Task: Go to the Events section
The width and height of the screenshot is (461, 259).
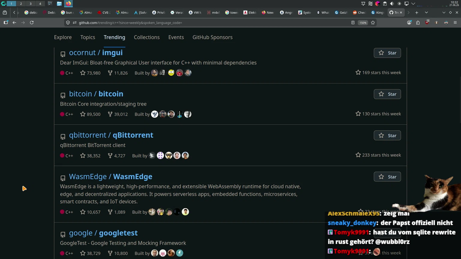Action: pos(176,37)
